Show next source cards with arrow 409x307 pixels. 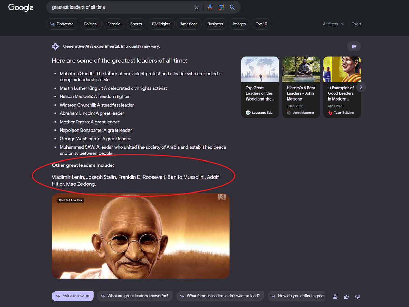361,87
